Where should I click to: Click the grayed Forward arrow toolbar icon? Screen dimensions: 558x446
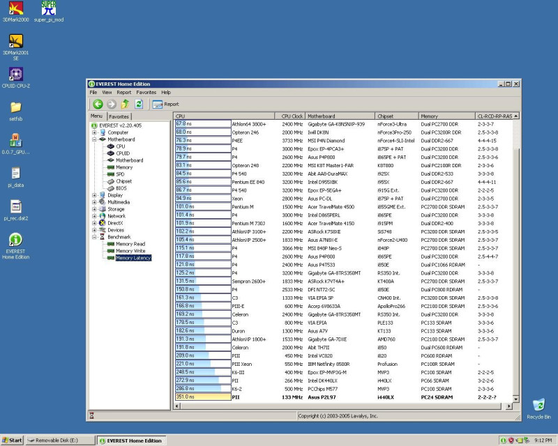[112, 104]
